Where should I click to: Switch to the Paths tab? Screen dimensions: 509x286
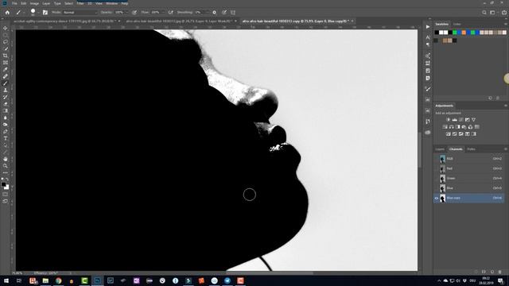(x=471, y=149)
